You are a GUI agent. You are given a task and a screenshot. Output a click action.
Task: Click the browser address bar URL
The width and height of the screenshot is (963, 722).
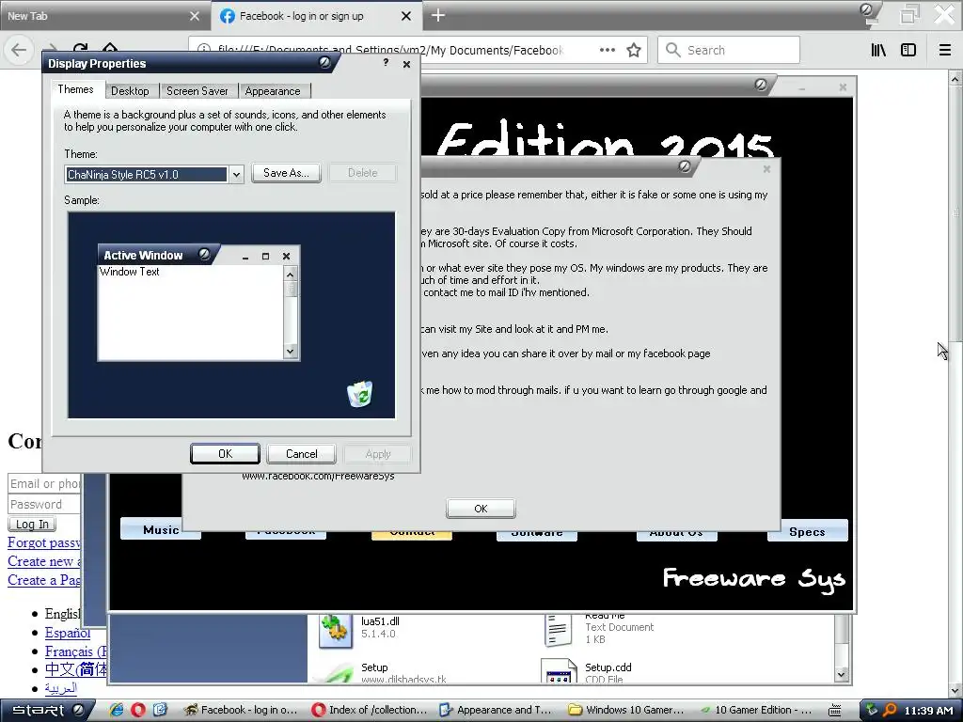[x=390, y=50]
